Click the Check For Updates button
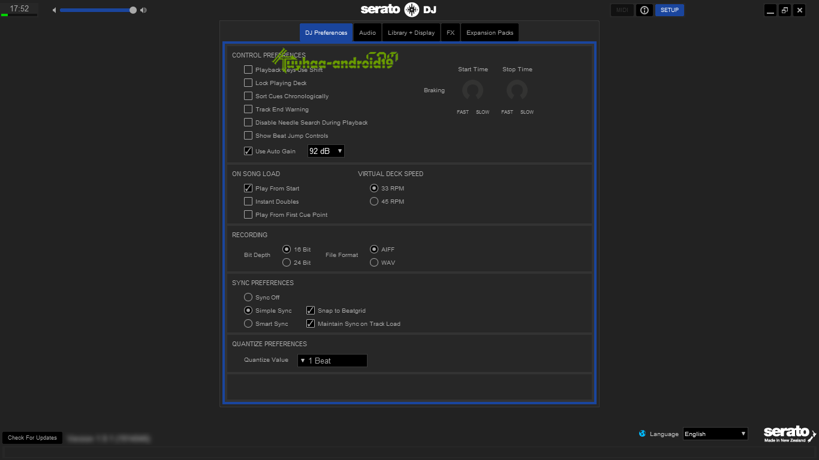 click(x=32, y=437)
